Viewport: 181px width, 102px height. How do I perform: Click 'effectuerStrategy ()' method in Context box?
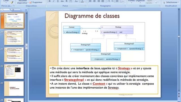pos(72,32)
